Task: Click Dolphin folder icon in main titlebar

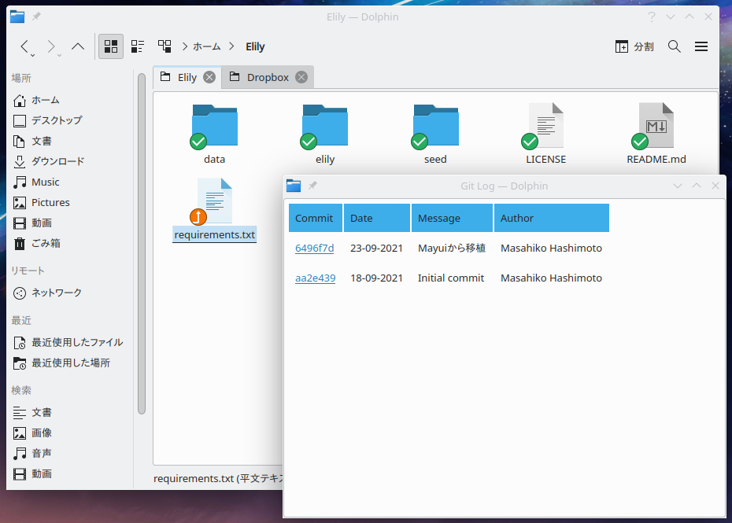Action: point(17,17)
